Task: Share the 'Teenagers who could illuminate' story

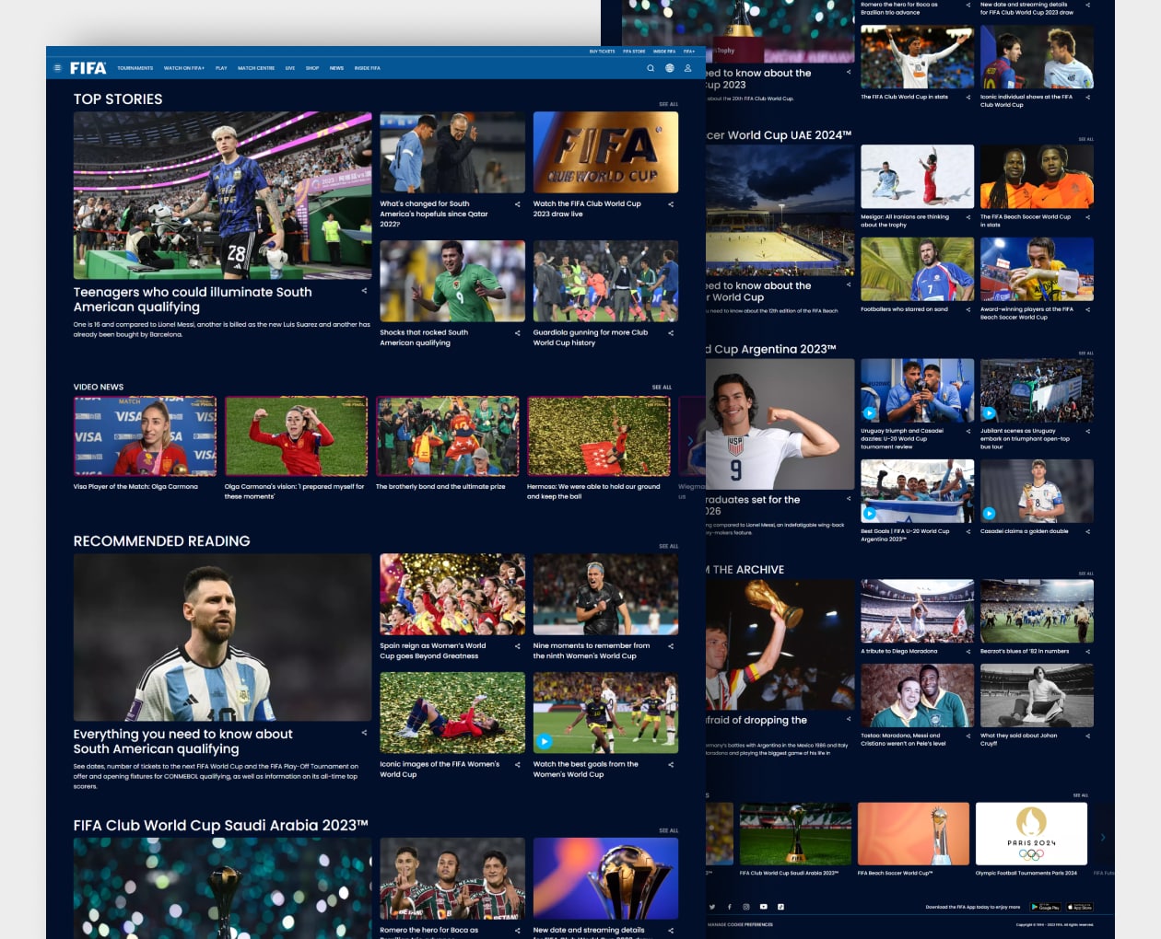Action: click(x=364, y=291)
